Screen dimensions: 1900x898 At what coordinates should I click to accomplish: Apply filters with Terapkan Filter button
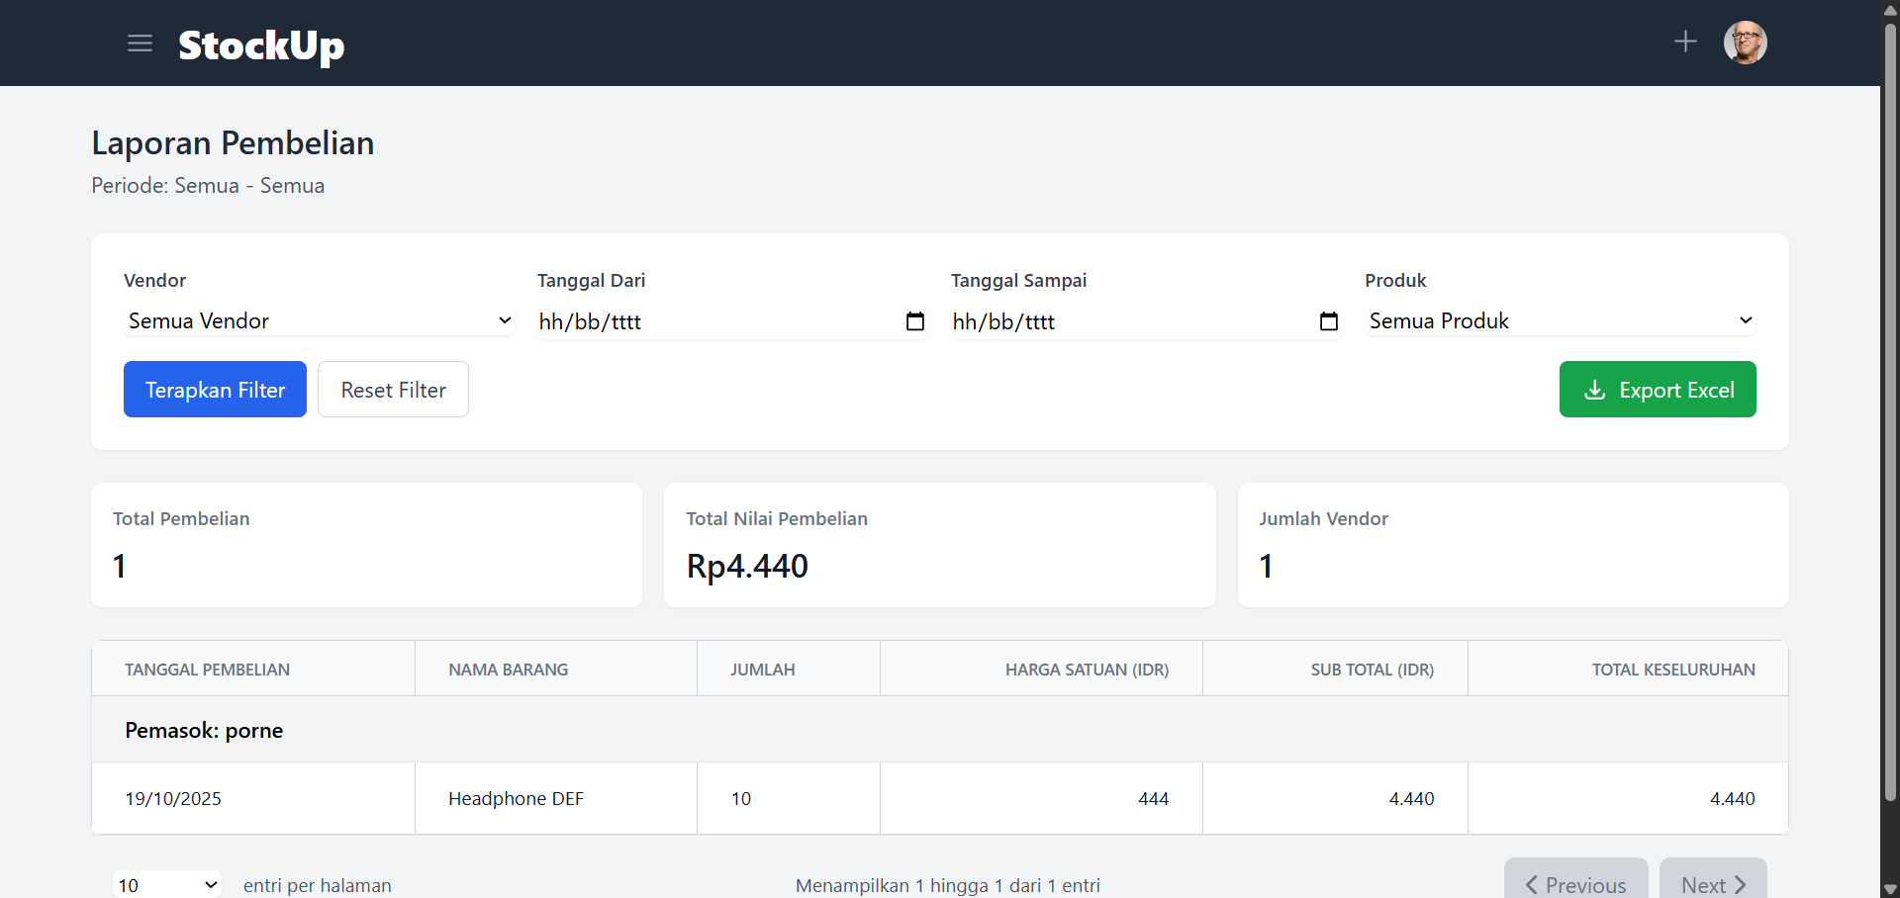[x=214, y=389]
